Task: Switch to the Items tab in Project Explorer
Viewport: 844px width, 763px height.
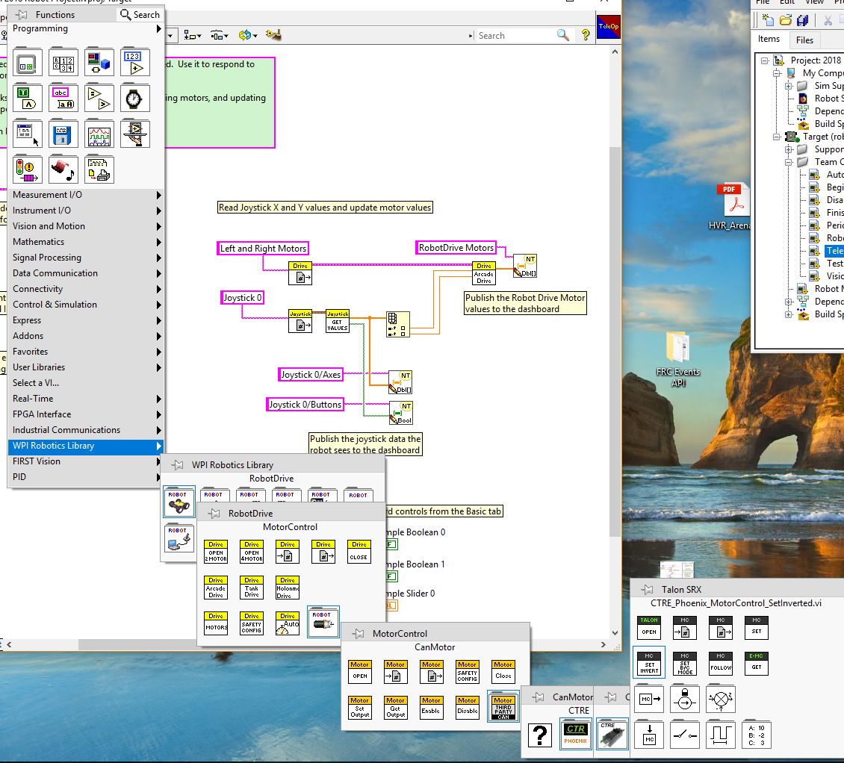Action: click(x=769, y=39)
